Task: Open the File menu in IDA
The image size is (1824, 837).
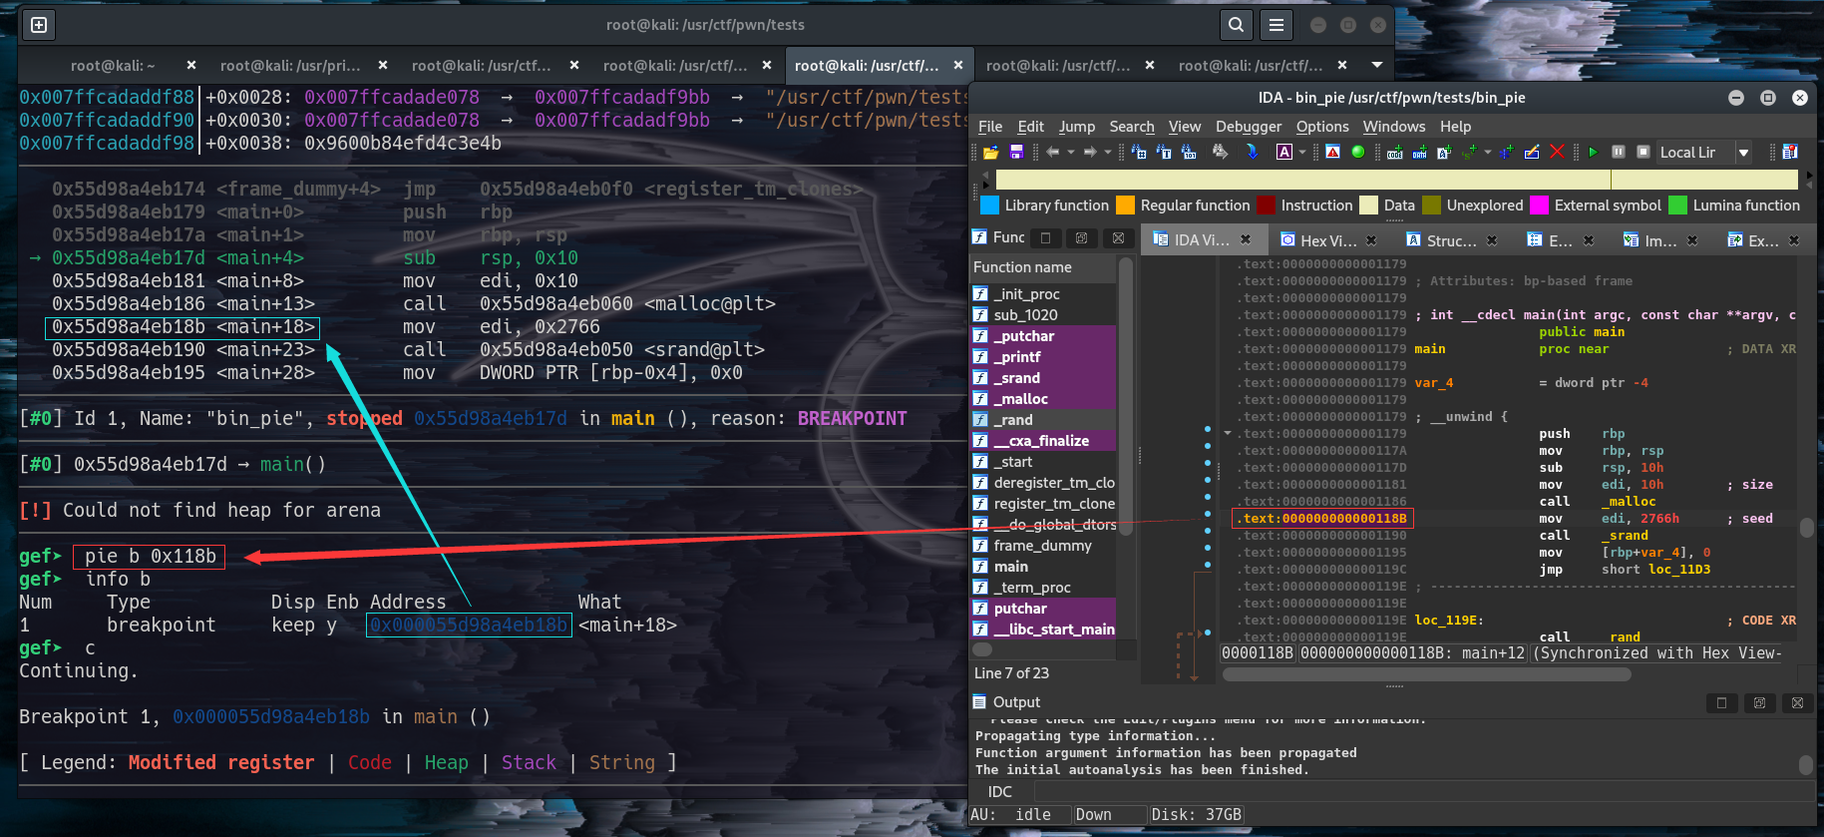Action: click(990, 127)
